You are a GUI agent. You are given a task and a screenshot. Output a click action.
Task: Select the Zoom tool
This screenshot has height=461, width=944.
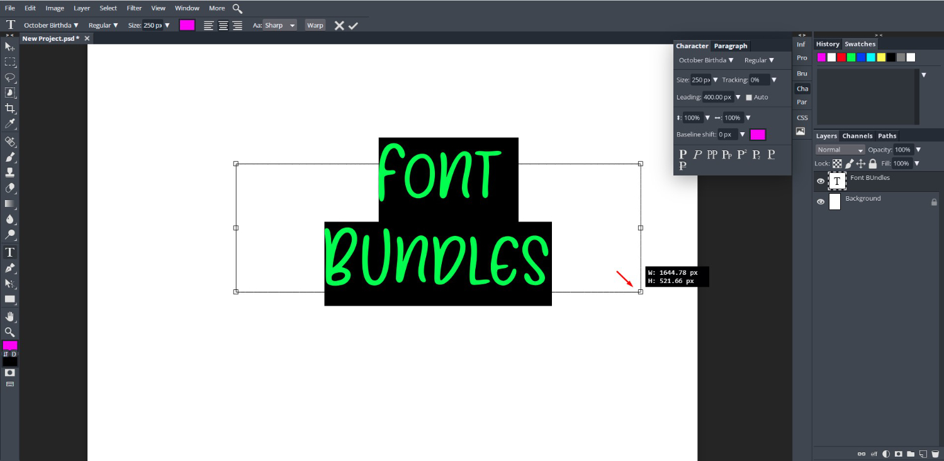(10, 332)
